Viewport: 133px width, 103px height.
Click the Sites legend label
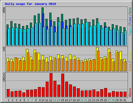pyautogui.click(x=130, y=67)
